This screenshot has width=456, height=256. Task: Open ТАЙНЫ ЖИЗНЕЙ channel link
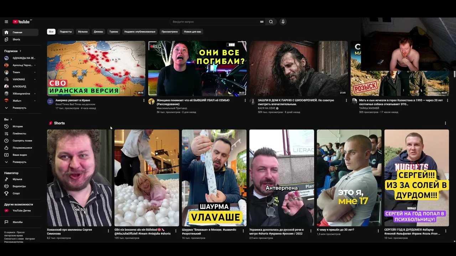368,108
